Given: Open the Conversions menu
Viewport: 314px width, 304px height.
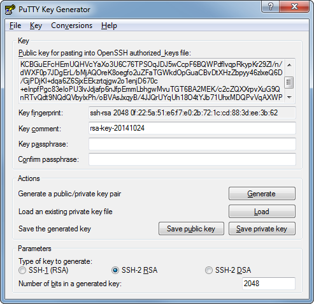Looking at the screenshot, I should tap(72, 25).
